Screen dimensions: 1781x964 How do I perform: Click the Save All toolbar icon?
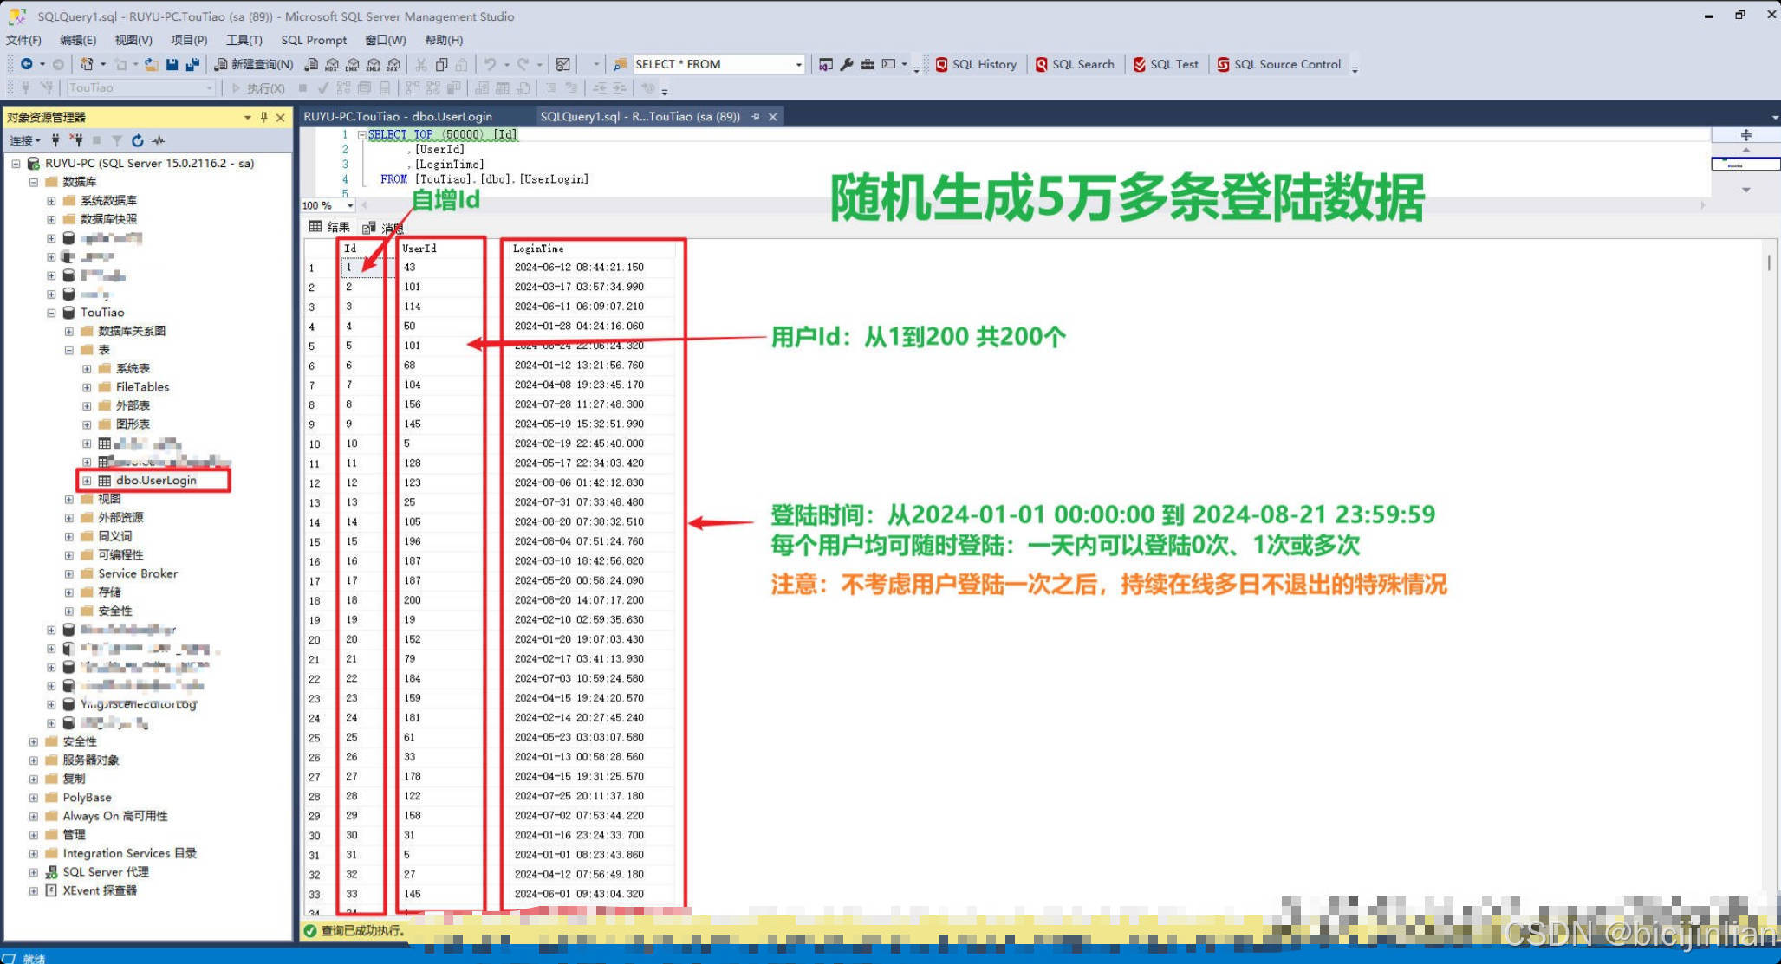(192, 64)
